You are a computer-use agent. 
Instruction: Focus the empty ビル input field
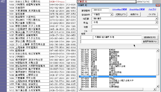tap(125, 30)
